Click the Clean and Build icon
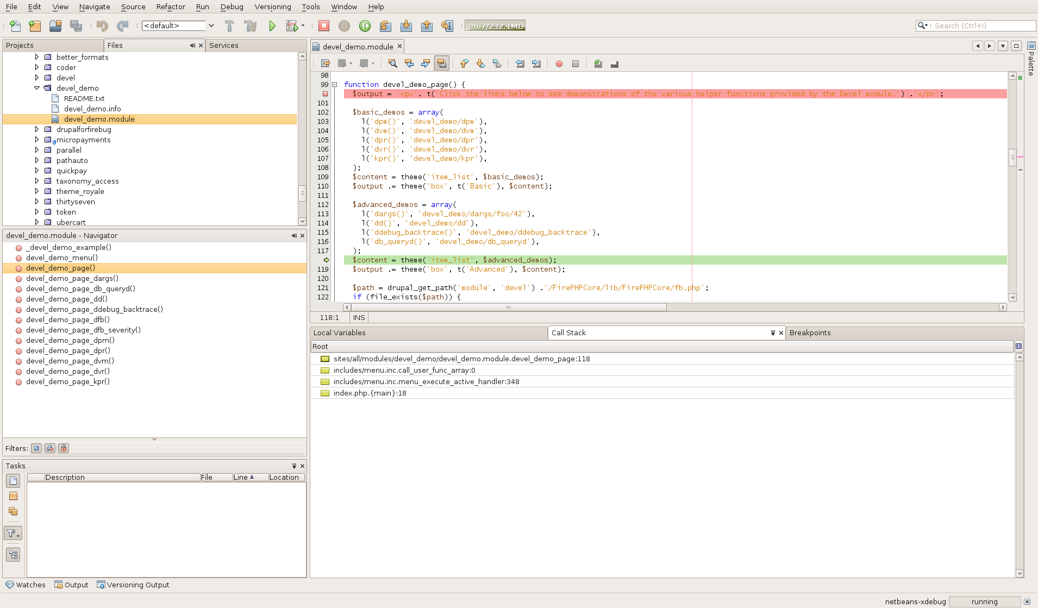The image size is (1038, 608). point(251,26)
